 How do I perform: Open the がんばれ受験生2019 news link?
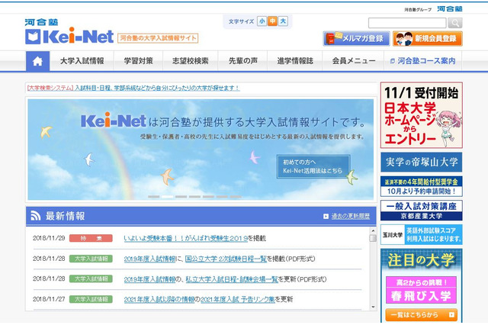pyautogui.click(x=186, y=239)
